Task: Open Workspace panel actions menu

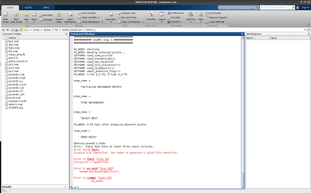Action: click(309, 34)
